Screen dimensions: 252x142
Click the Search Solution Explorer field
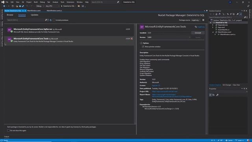click(x=226, y=17)
